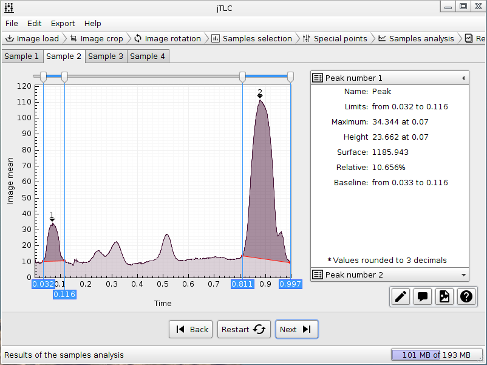Viewport: 487px width, 365px height.
Task: Click the export image file icon button
Action: coord(444,296)
